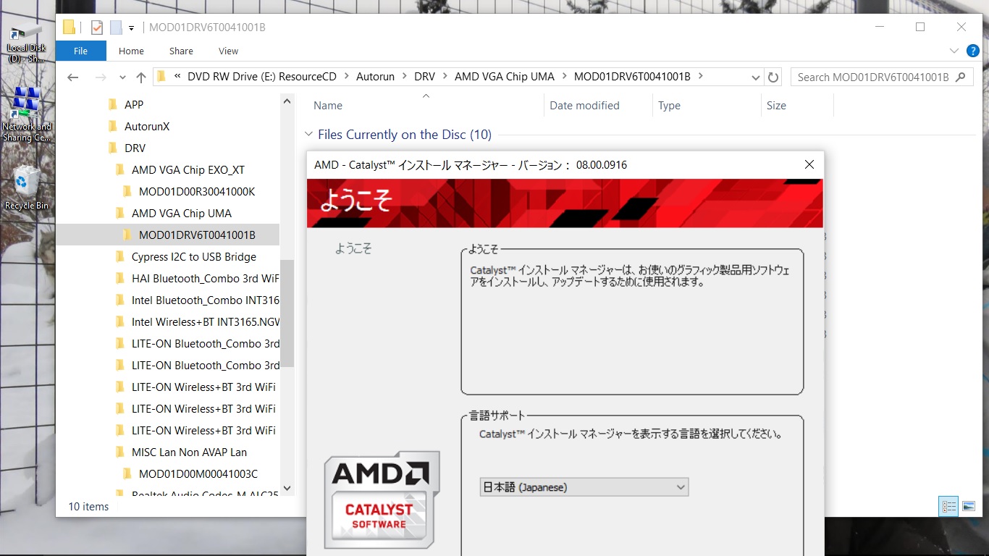Switch to the Home ribbon tab
Screen dimensions: 989x556
(x=131, y=51)
